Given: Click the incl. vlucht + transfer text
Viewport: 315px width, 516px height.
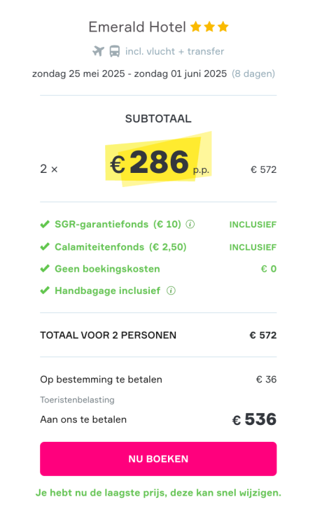Looking at the screenshot, I should click(x=175, y=51).
